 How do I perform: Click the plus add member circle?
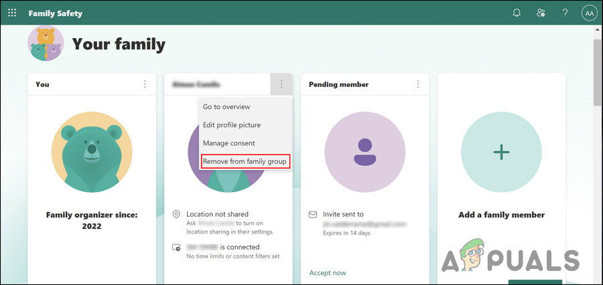coord(501,152)
